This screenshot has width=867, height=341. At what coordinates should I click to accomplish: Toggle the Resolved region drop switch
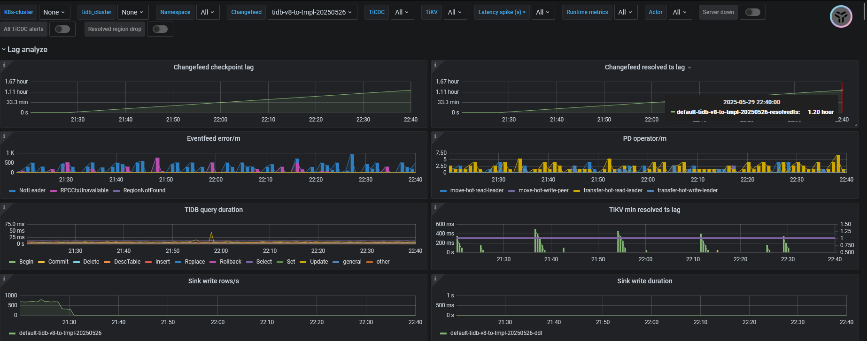pyautogui.click(x=160, y=29)
